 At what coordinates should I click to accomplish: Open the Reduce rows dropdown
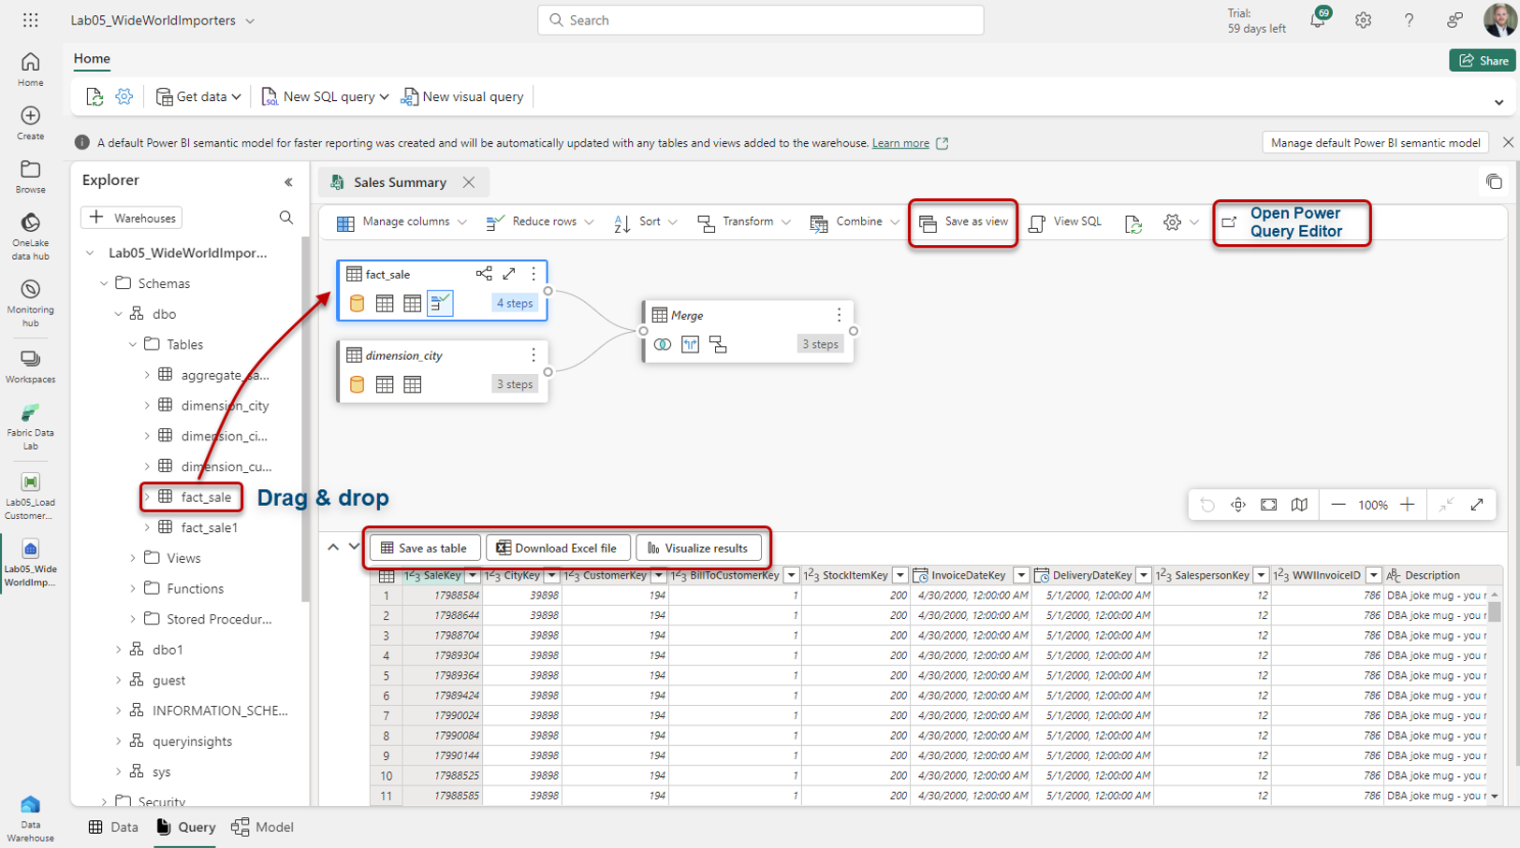pyautogui.click(x=540, y=223)
